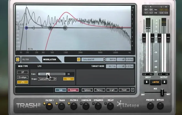Switch to the Filter tab
Viewport: 182px width, 115px height.
[x=30, y=60]
